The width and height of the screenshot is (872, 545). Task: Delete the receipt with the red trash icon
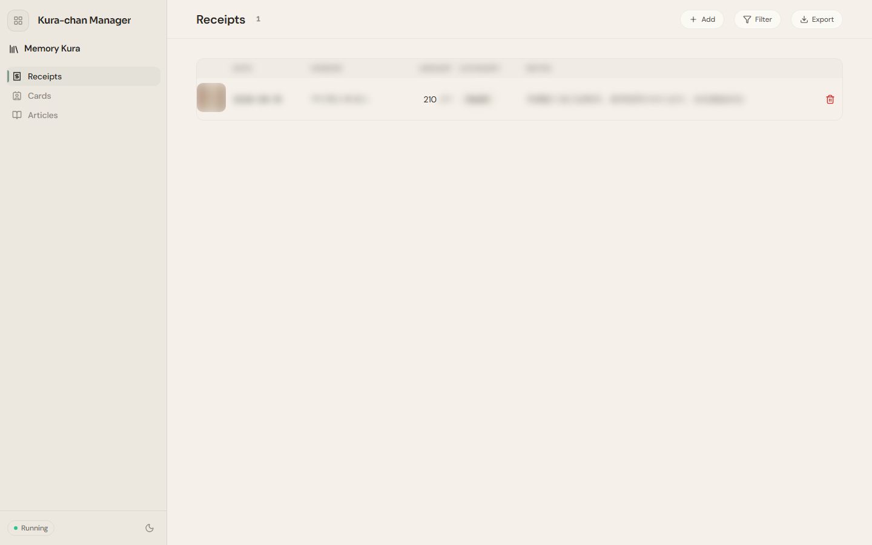click(x=830, y=99)
